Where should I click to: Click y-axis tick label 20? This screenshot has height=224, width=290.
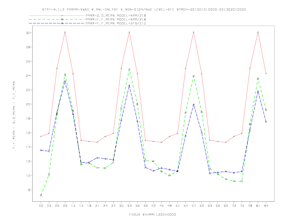28,104
